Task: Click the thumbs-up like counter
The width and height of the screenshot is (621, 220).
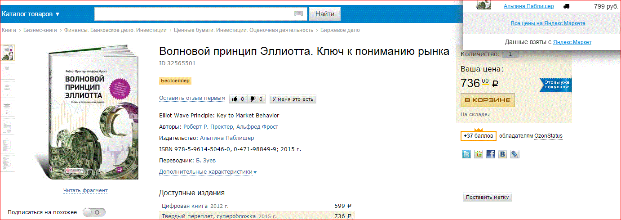Action: 238,99
